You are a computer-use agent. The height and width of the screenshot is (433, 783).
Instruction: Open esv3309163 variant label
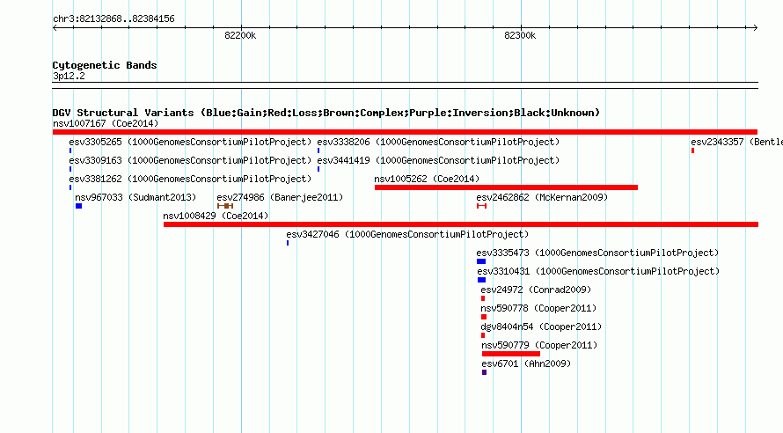(x=190, y=160)
